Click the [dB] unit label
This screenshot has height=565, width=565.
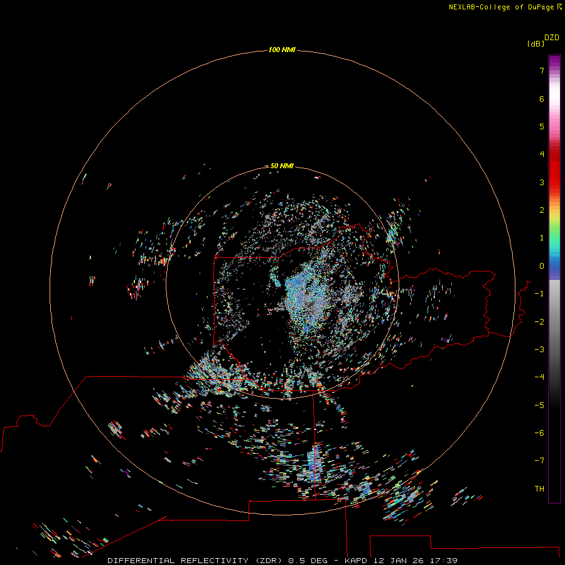pos(536,43)
